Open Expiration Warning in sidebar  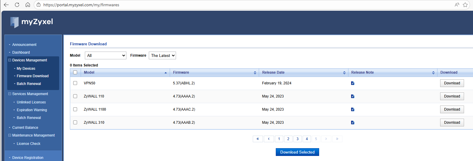(x=32, y=110)
